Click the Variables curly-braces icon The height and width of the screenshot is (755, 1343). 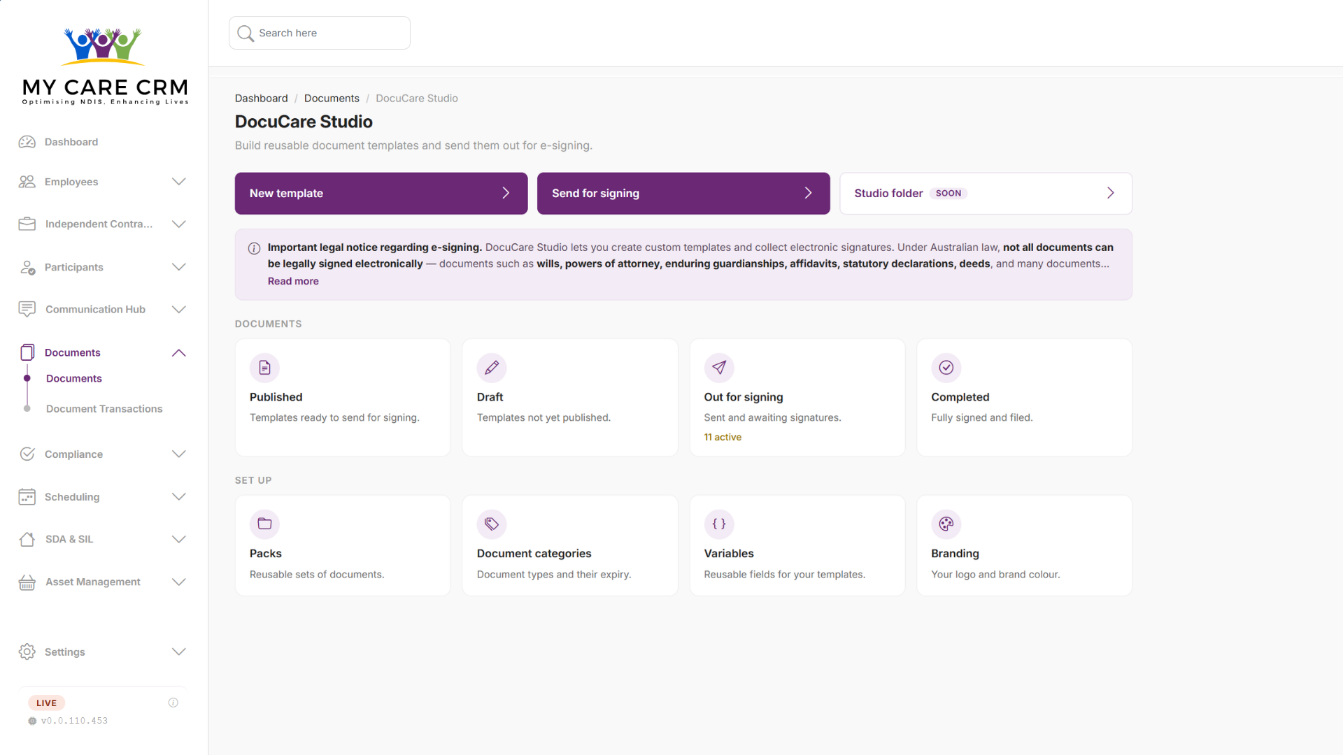pyautogui.click(x=719, y=524)
